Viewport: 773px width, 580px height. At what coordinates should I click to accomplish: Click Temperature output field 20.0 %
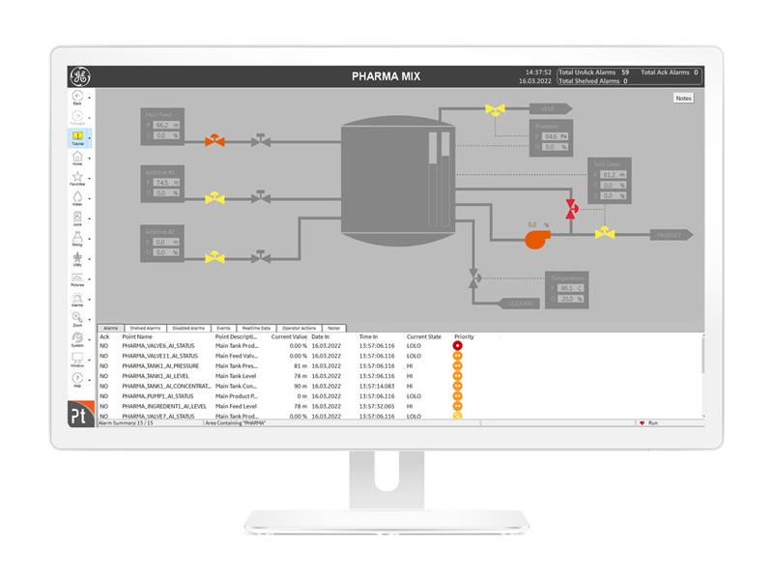(x=570, y=299)
